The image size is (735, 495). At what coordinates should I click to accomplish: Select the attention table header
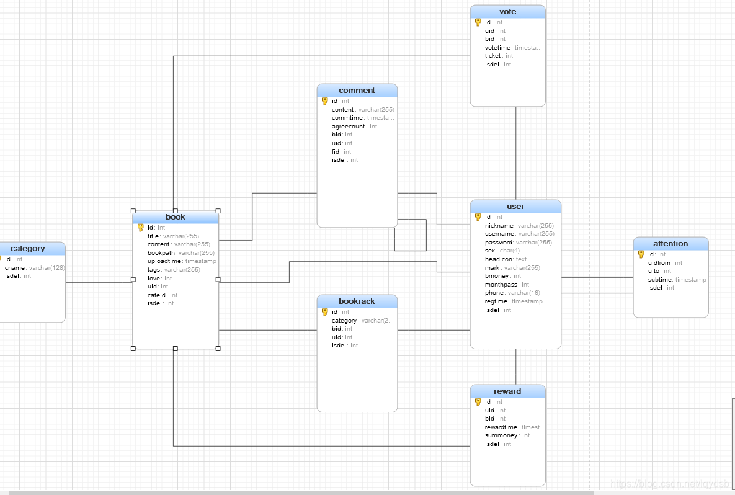pyautogui.click(x=670, y=244)
